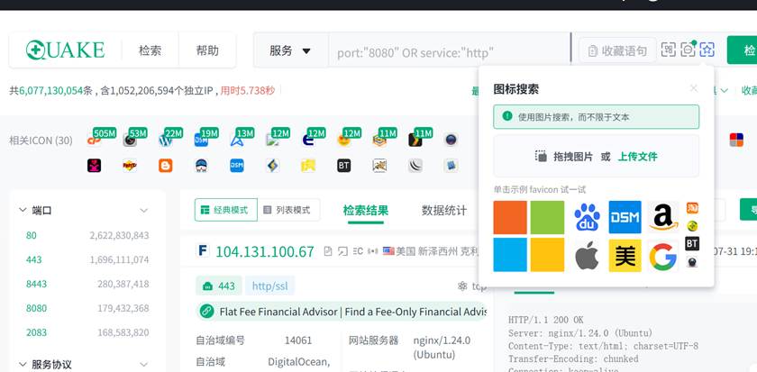
Task: Select related icon with 505M badge
Action: pyautogui.click(x=94, y=140)
